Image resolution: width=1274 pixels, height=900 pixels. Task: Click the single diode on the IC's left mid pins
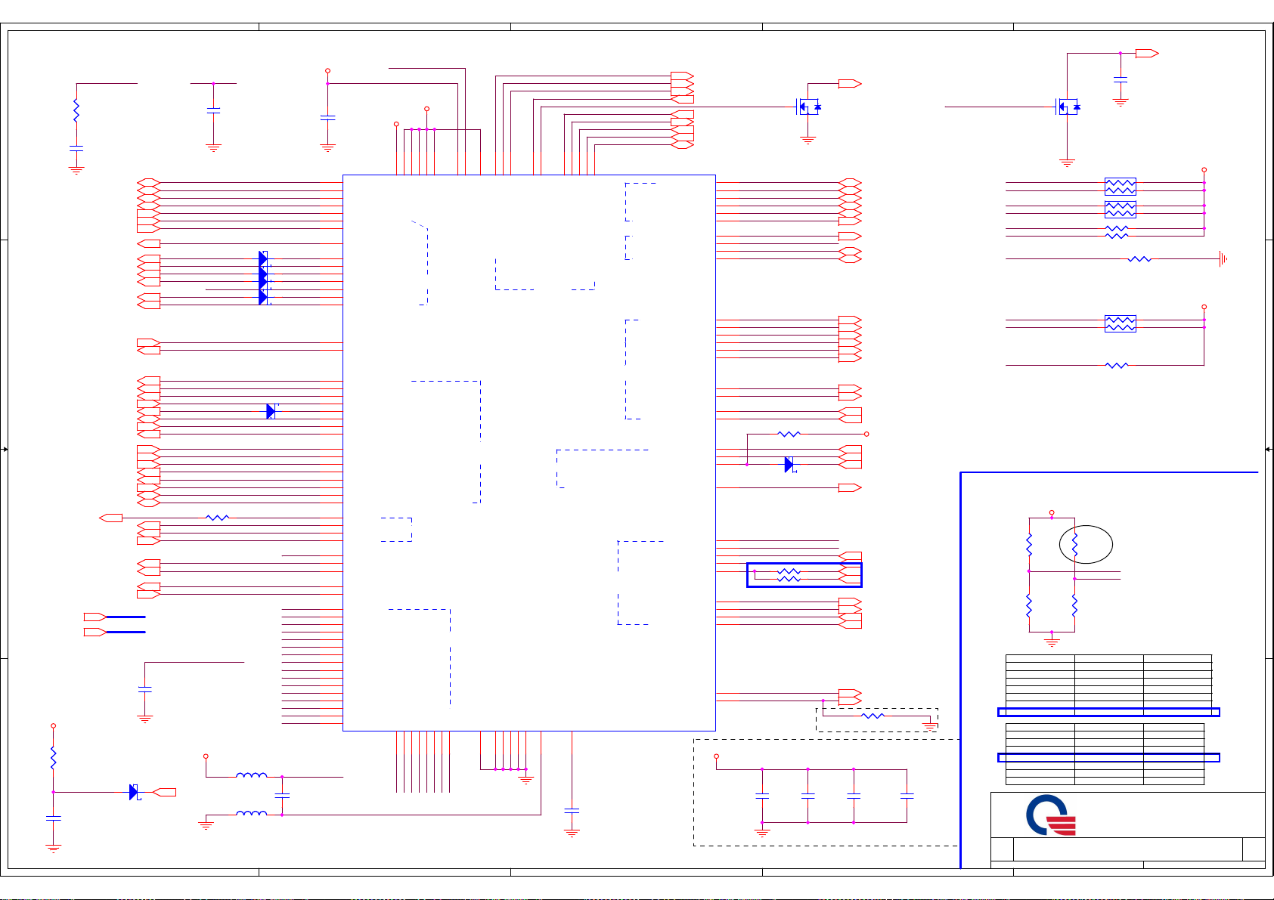pos(271,411)
